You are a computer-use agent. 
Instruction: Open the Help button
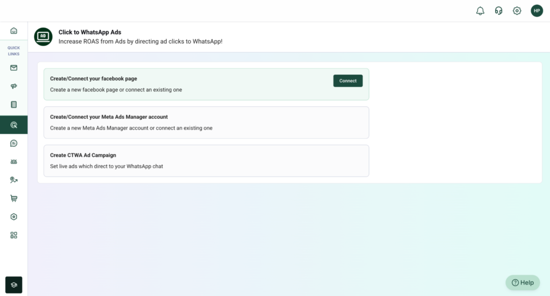pyautogui.click(x=523, y=283)
